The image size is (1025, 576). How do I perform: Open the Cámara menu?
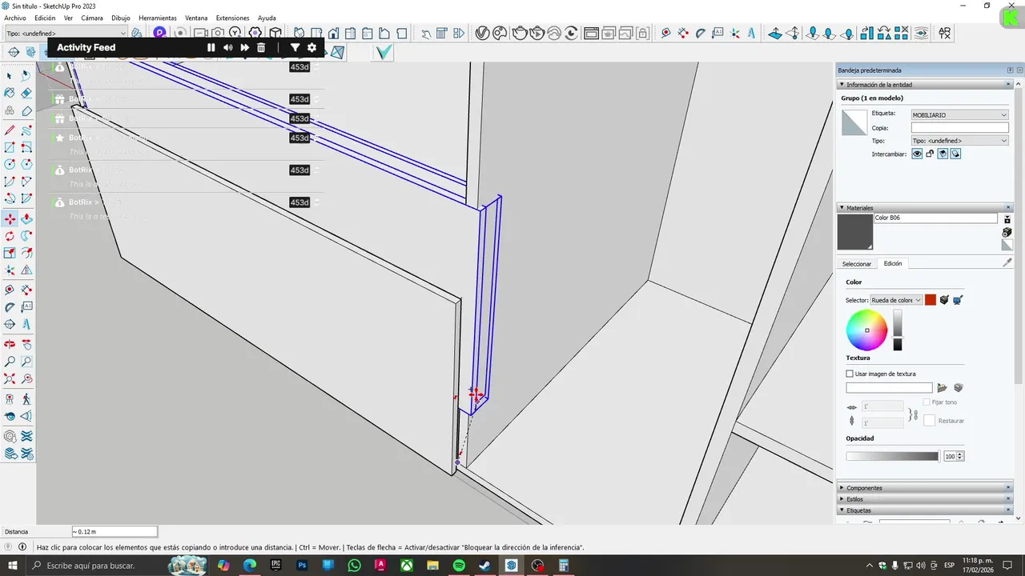click(x=92, y=18)
